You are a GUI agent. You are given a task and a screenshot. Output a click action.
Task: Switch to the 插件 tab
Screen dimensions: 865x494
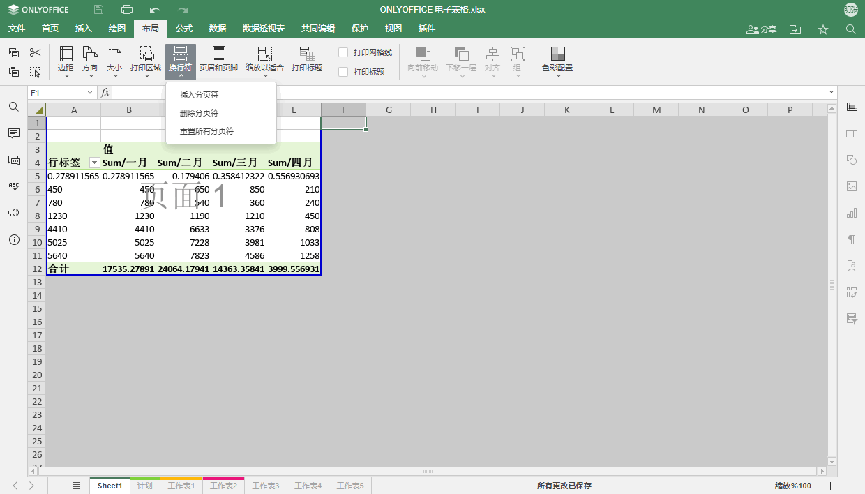[427, 29]
